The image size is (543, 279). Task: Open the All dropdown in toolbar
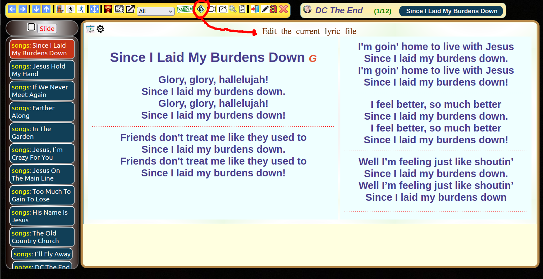point(156,11)
